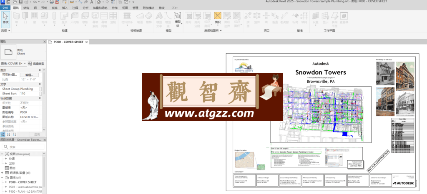Expand the 卫浴 tree node
Viewport: 427px width, 194px height.
[6, 163]
